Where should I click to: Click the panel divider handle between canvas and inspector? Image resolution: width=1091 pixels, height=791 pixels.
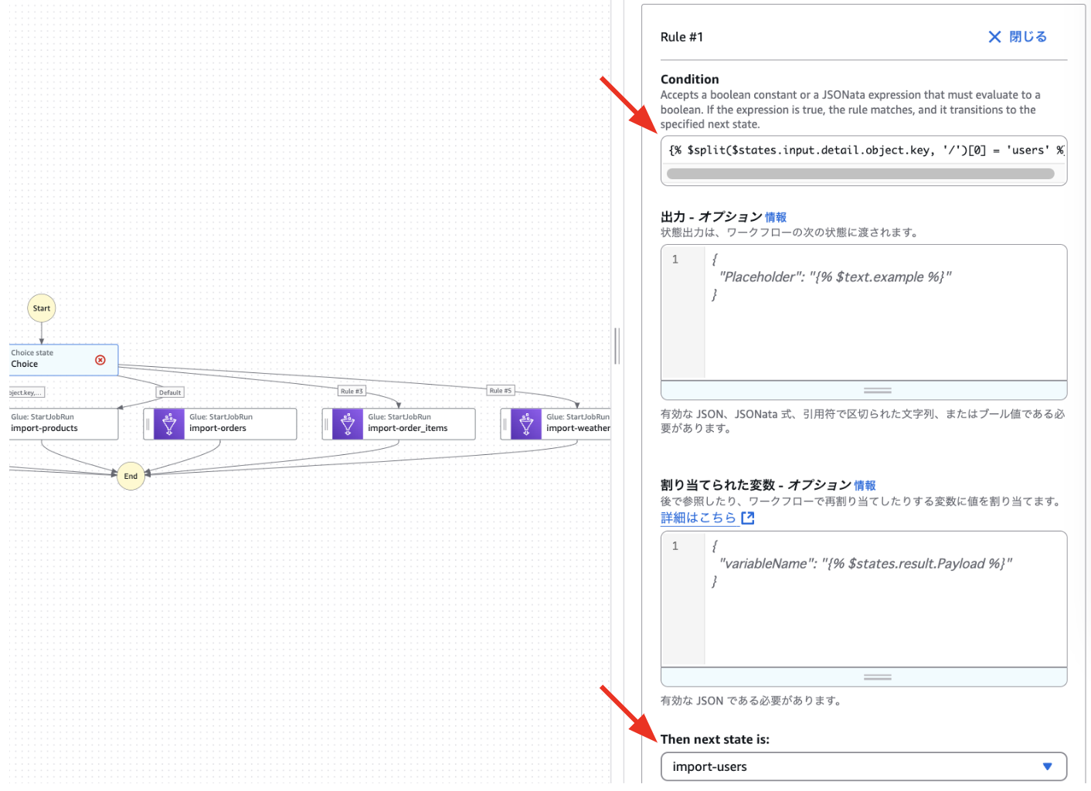click(617, 345)
